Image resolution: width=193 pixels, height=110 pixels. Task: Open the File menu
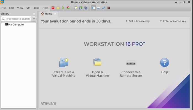click(4, 8)
